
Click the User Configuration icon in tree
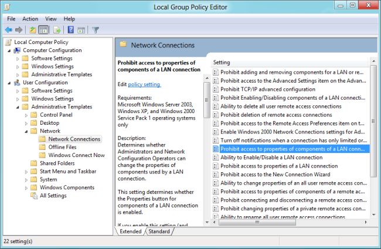pos(17,83)
